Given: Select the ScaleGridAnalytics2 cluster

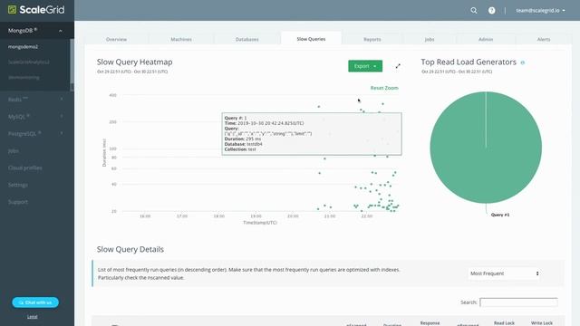Looking at the screenshot, I should 28,62.
